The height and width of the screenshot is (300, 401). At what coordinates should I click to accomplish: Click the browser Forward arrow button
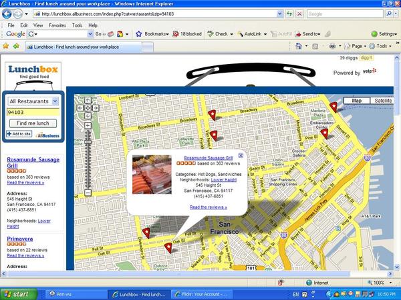17,14
